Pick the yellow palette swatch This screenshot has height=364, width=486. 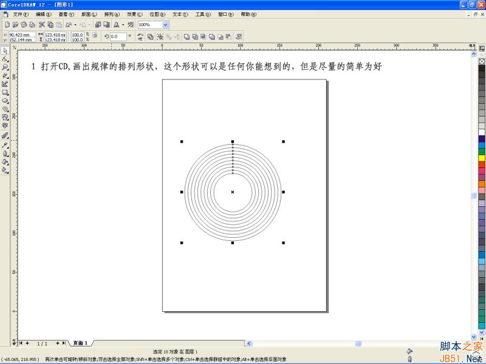tap(482, 158)
